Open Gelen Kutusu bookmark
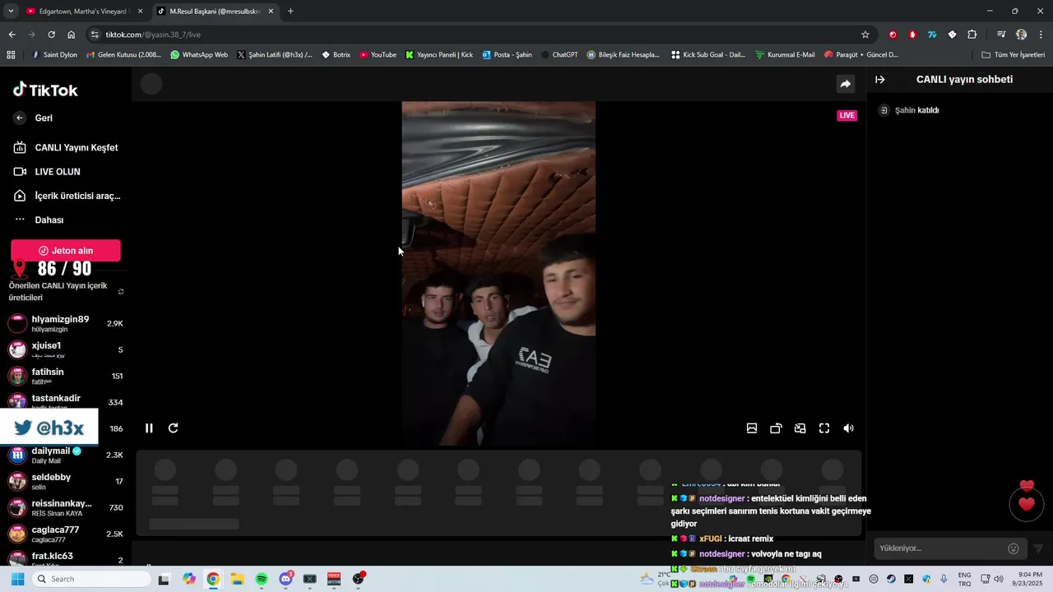 123,55
